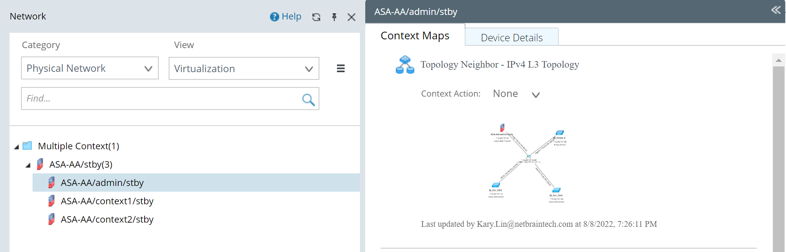Click the blue question mark help icon

tap(274, 17)
